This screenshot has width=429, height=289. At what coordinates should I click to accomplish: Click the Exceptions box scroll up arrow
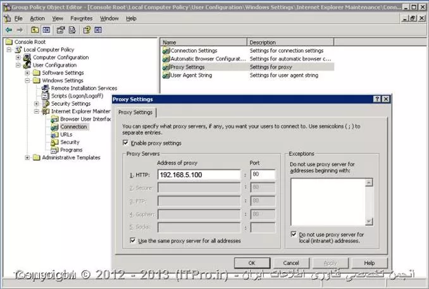click(x=369, y=182)
